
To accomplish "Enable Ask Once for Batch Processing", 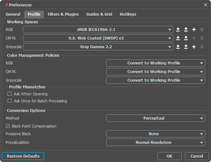I will 10,101.
